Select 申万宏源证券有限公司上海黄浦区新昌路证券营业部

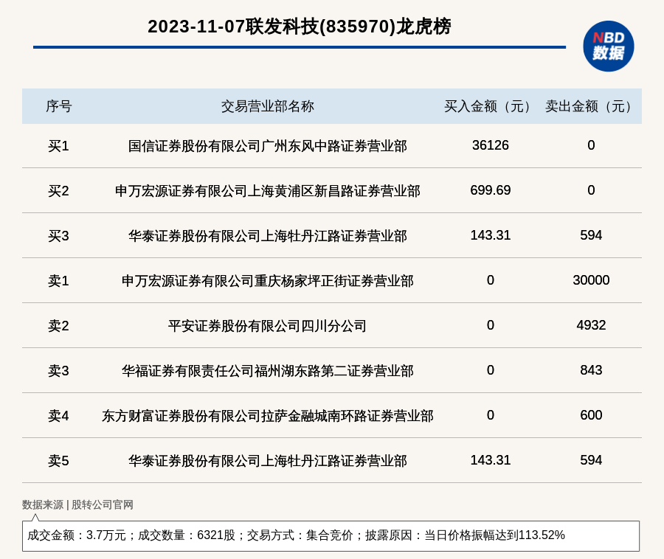tap(268, 191)
